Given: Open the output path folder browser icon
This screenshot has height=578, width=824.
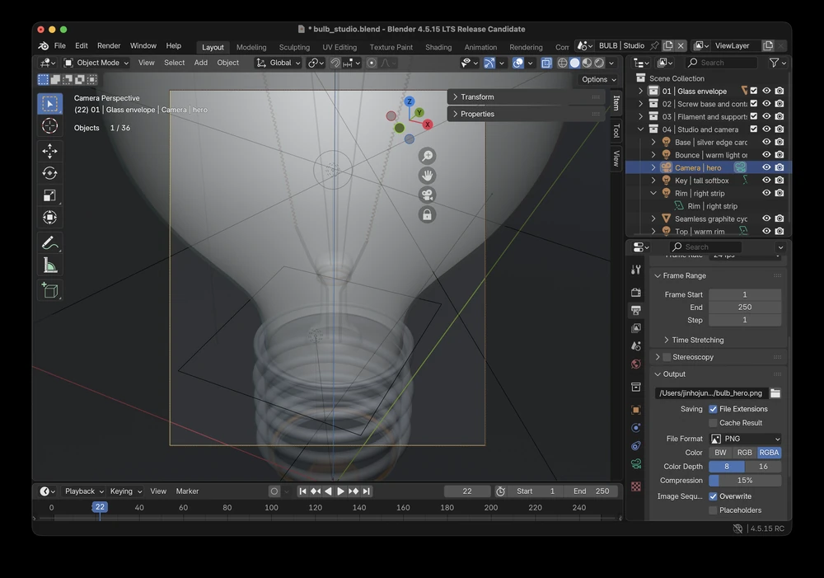Looking at the screenshot, I should 775,392.
